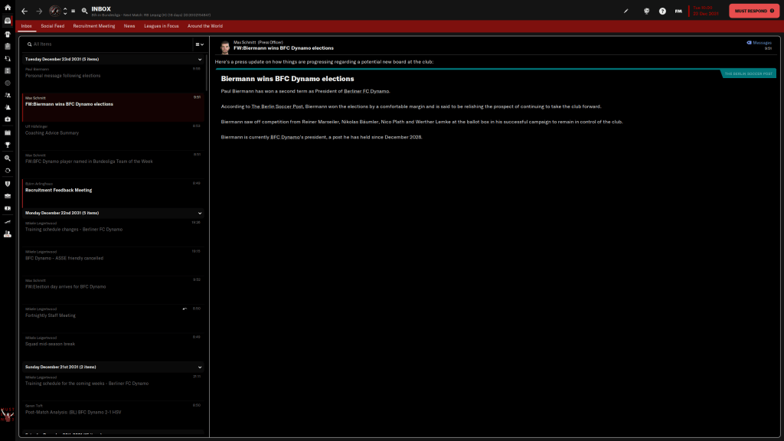Open the help question mark icon

click(662, 11)
